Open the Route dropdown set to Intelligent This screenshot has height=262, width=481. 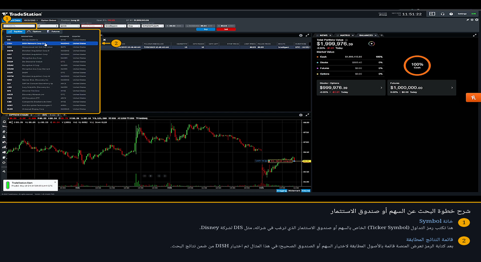pyautogui.click(x=115, y=26)
